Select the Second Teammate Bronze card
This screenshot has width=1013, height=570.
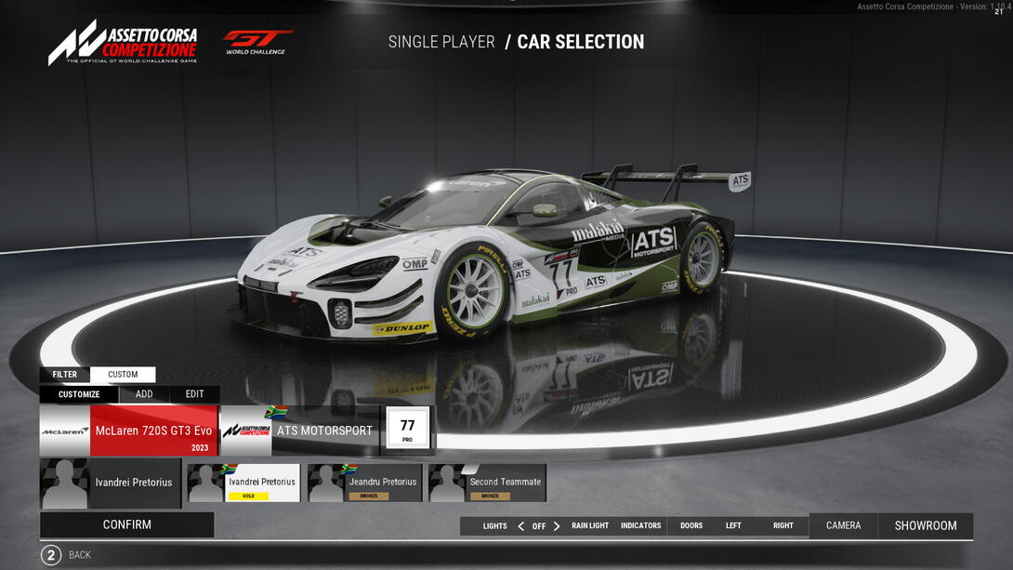click(487, 483)
